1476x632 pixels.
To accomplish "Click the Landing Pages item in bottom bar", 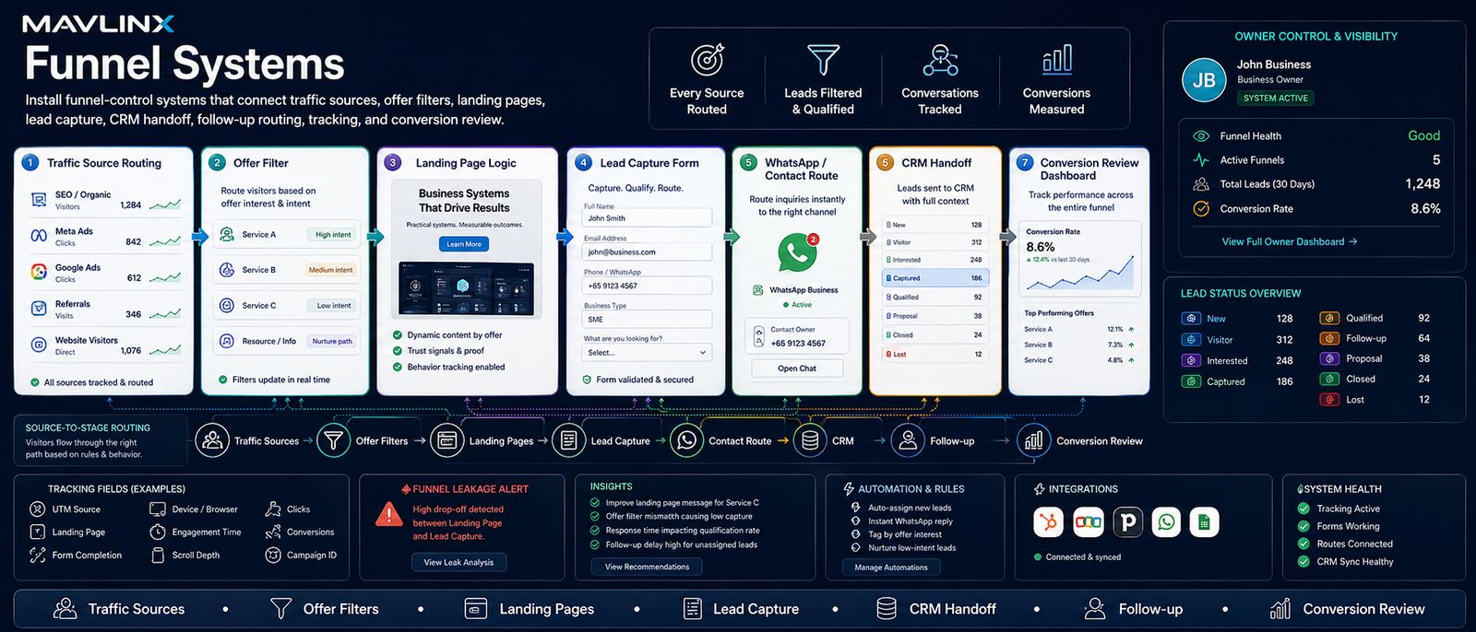I will [x=530, y=609].
